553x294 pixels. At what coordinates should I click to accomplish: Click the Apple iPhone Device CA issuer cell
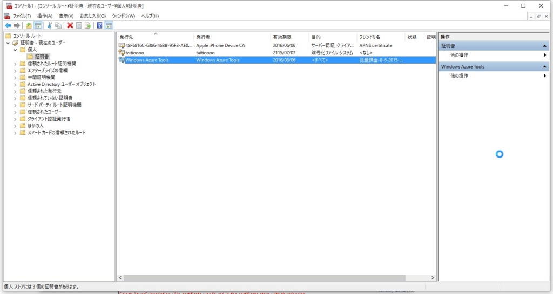[x=220, y=45]
